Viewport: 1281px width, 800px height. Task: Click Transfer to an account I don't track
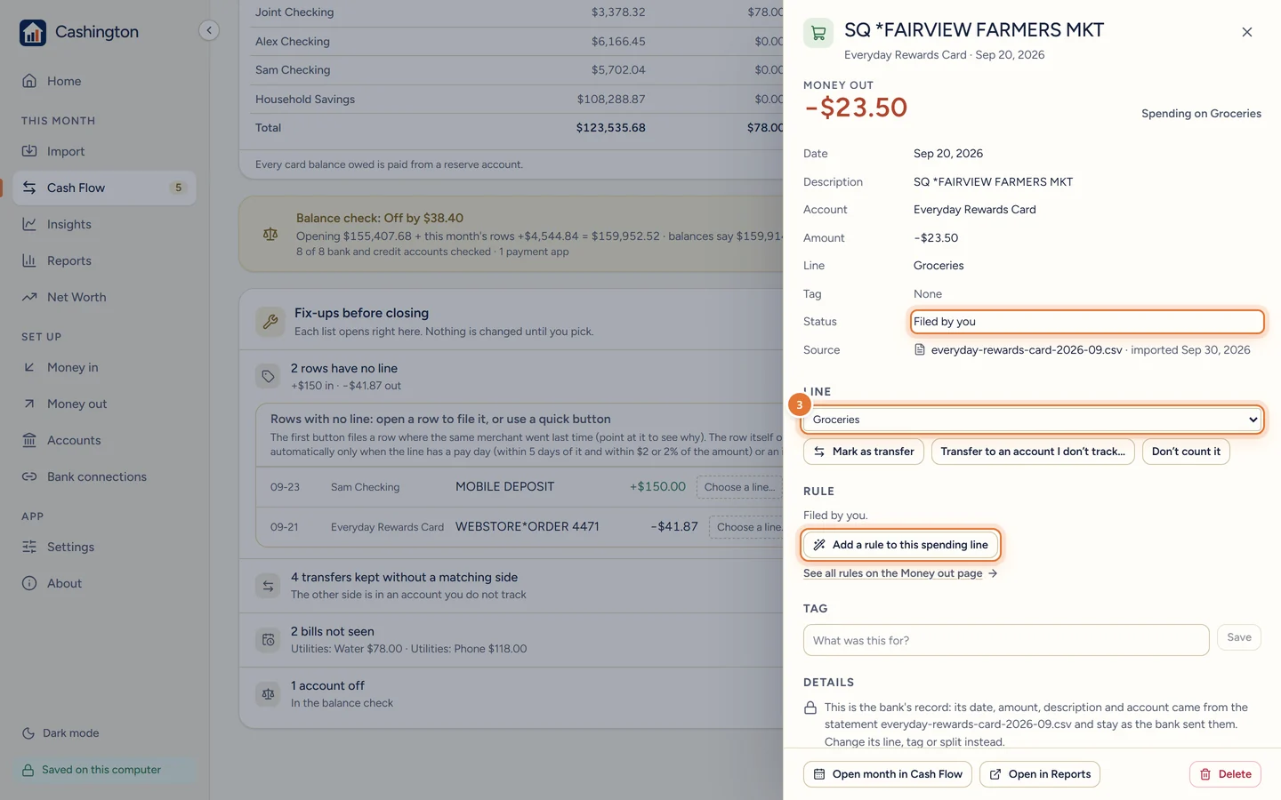click(x=1033, y=452)
